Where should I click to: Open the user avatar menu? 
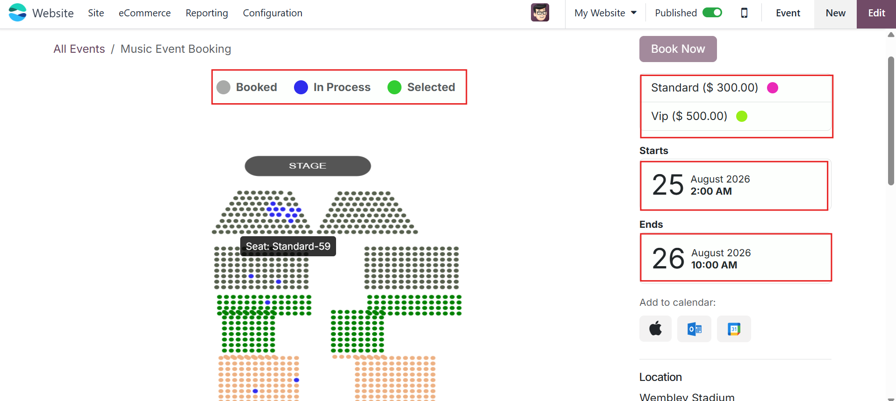[x=540, y=13]
